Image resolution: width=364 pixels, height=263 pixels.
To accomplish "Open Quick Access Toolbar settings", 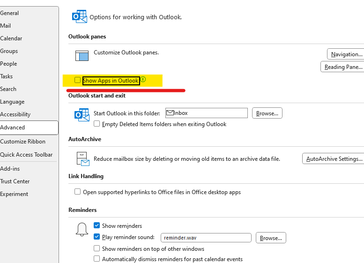I will coord(26,155).
